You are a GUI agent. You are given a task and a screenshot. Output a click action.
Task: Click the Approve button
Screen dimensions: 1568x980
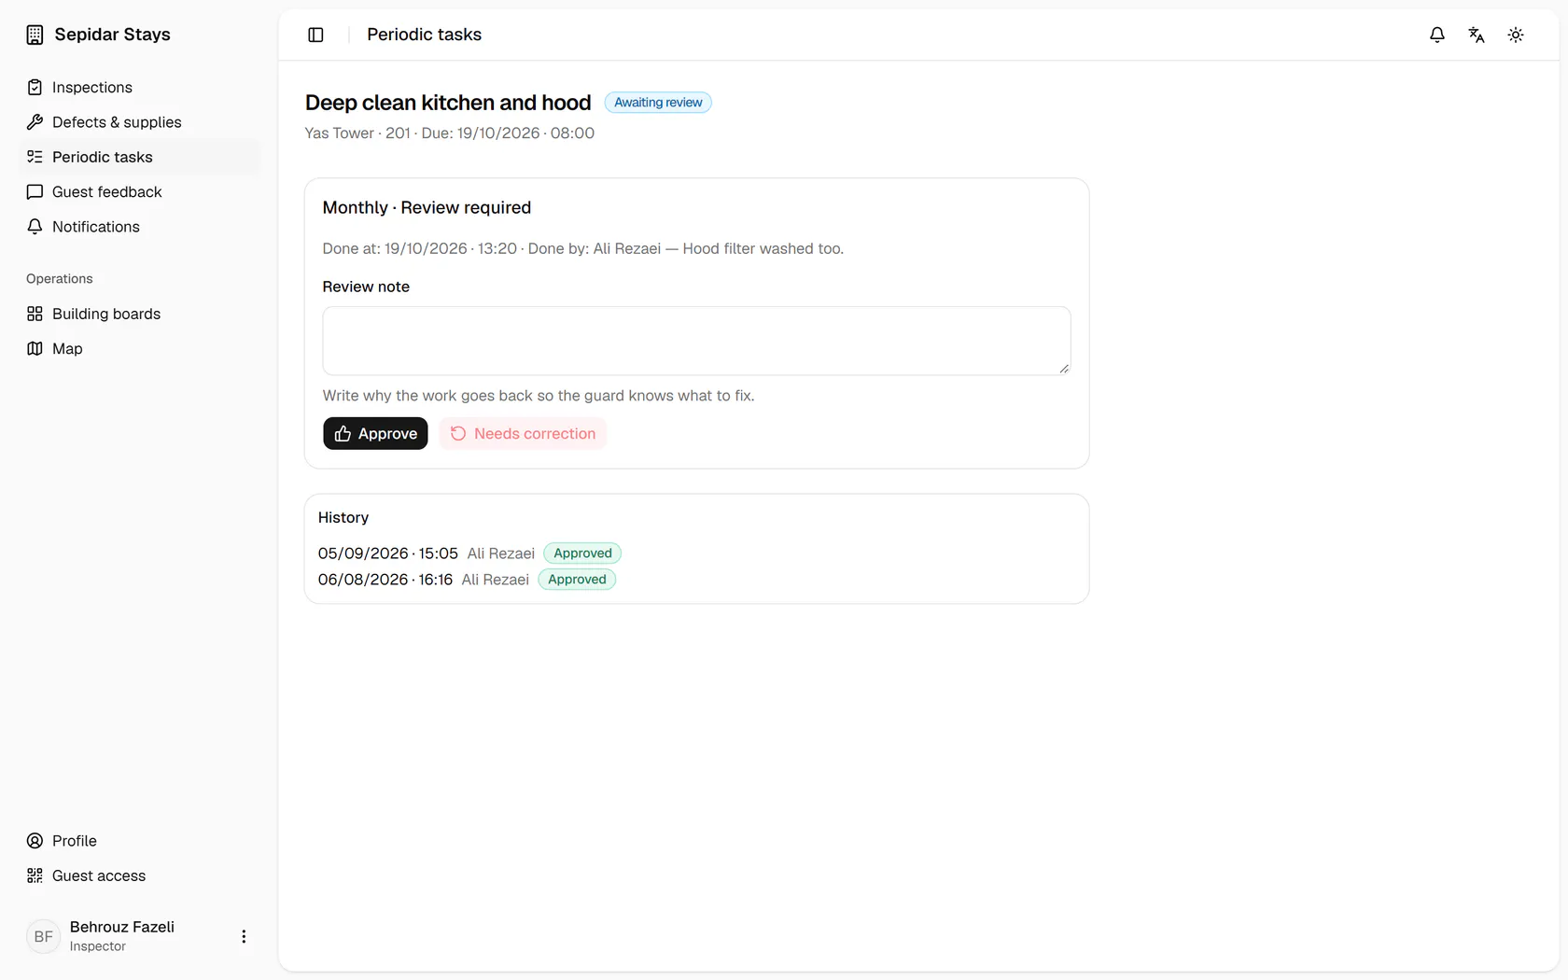[375, 433]
